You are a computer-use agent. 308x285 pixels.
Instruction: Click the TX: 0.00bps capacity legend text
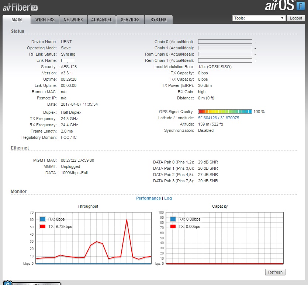click(189, 226)
